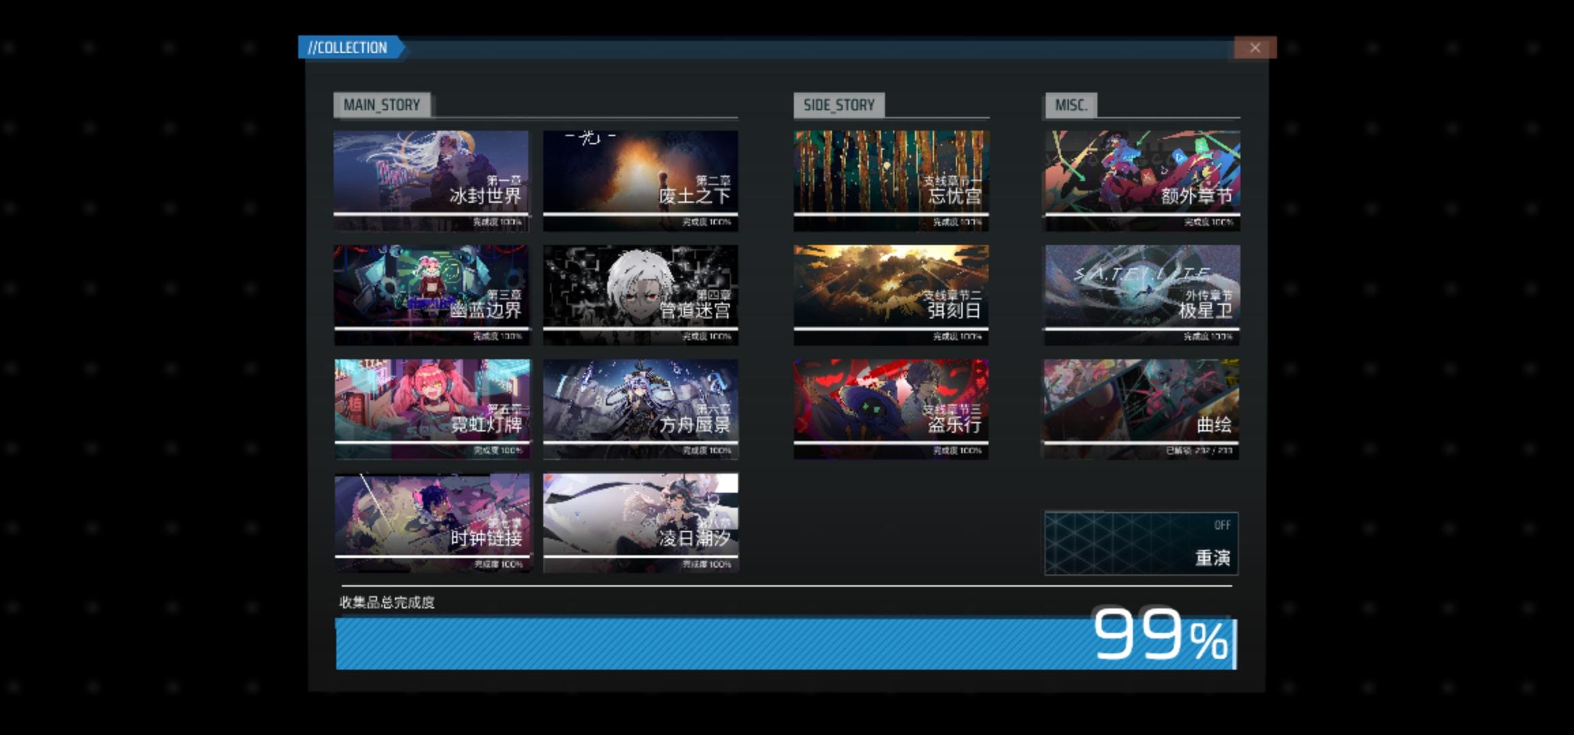Screen dimensions: 1574x735
Task: Open side story 忘忧宫 card
Action: [891, 180]
